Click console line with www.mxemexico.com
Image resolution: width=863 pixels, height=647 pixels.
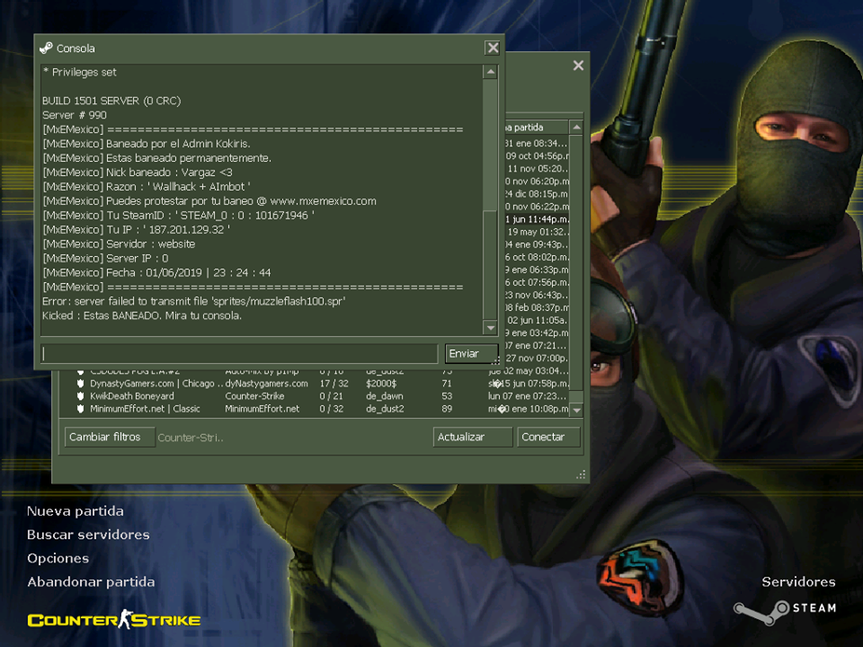(x=209, y=200)
